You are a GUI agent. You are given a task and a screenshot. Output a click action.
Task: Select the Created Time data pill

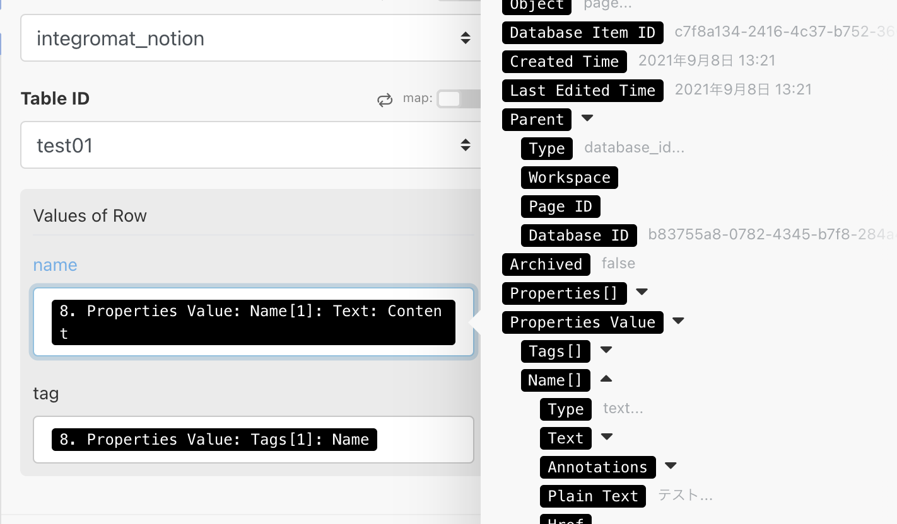pos(564,61)
